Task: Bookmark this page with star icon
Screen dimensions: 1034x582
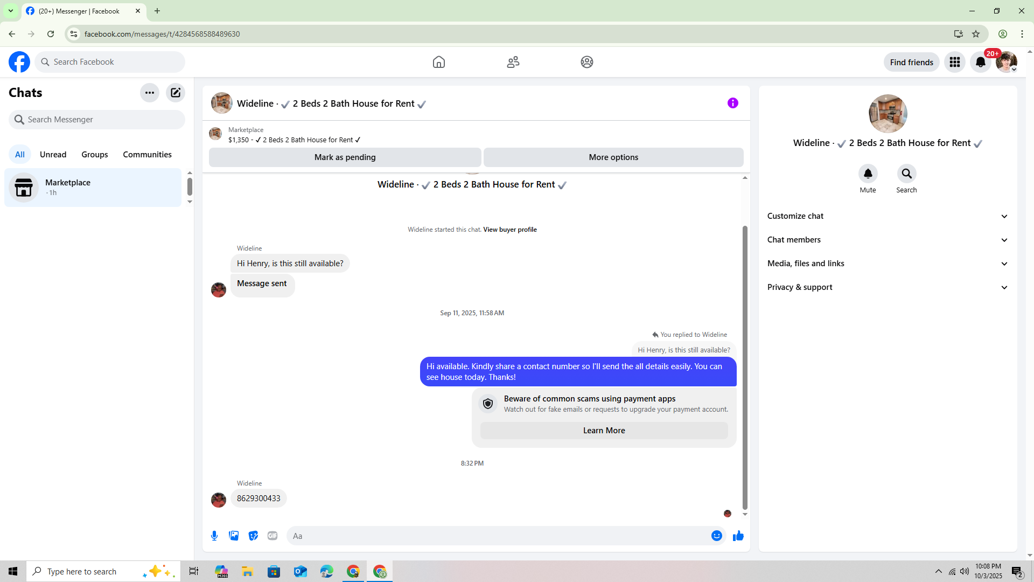Action: pos(976,34)
